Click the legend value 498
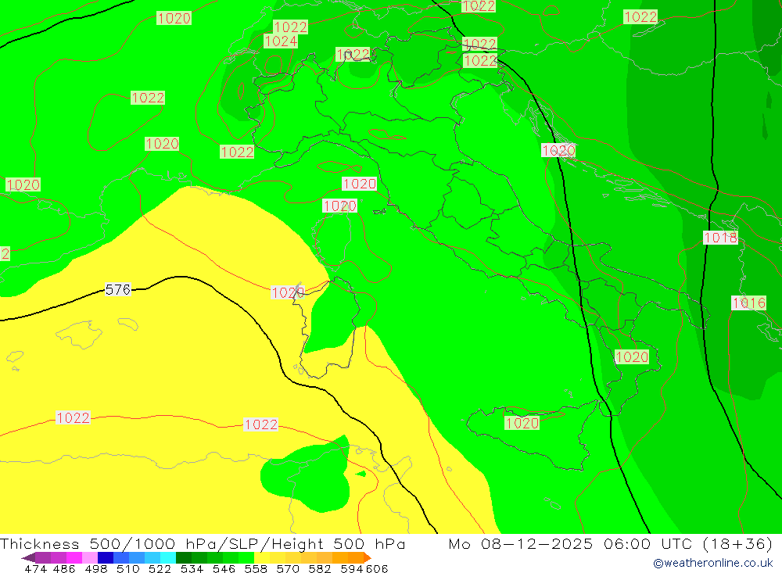The width and height of the screenshot is (782, 573). pyautogui.click(x=95, y=568)
